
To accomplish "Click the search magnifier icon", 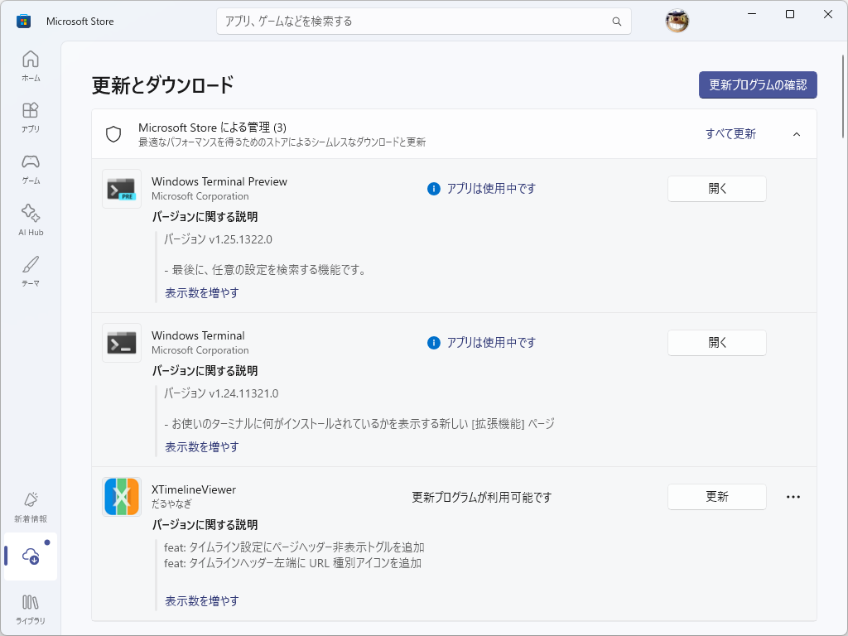I will (x=616, y=22).
